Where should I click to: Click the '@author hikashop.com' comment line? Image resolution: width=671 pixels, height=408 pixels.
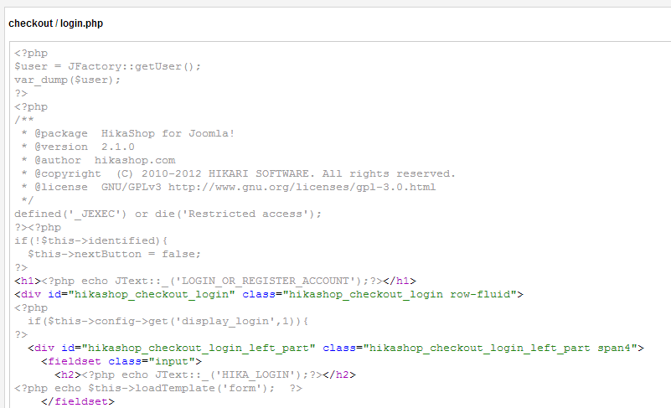click(x=98, y=160)
